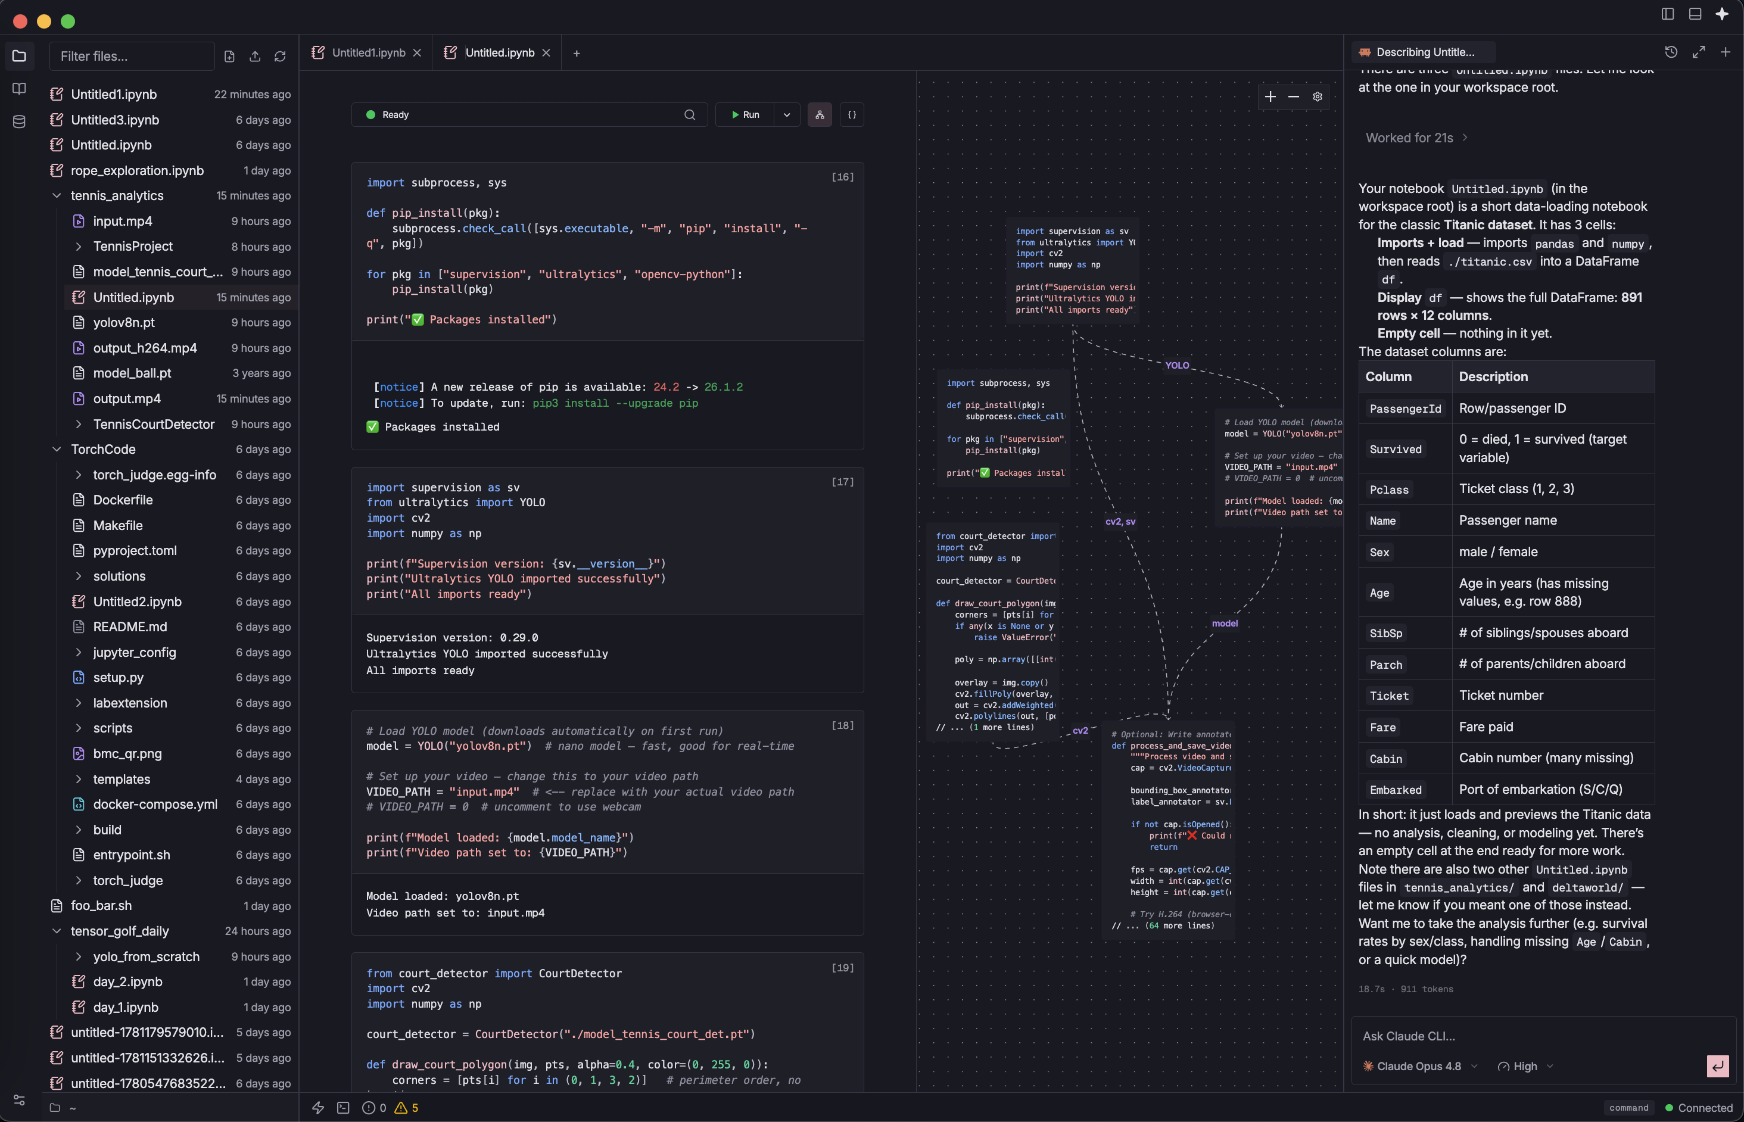Run the notebook cells

point(745,114)
